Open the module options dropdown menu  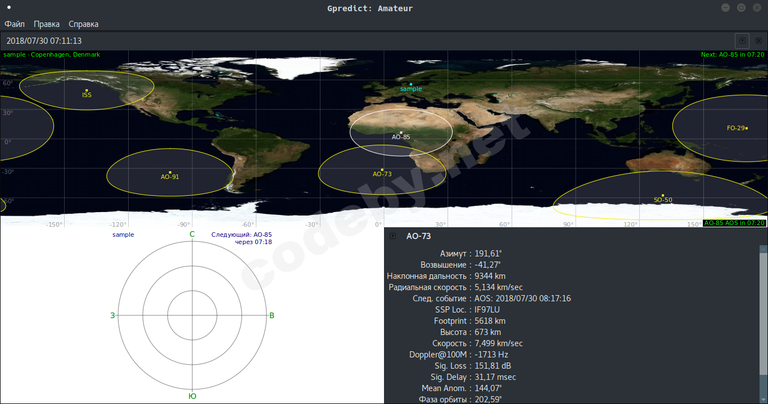coord(742,41)
